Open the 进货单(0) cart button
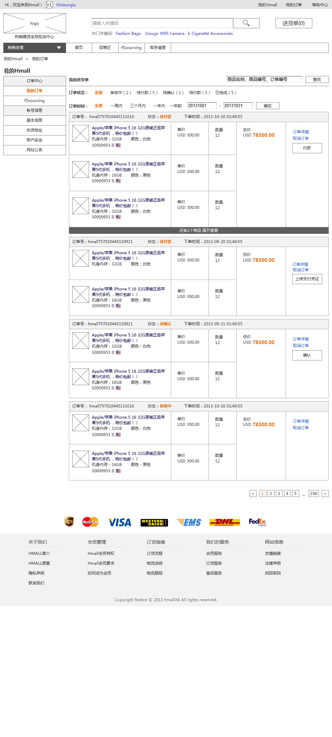Image resolution: width=332 pixels, height=737 pixels. point(294,23)
